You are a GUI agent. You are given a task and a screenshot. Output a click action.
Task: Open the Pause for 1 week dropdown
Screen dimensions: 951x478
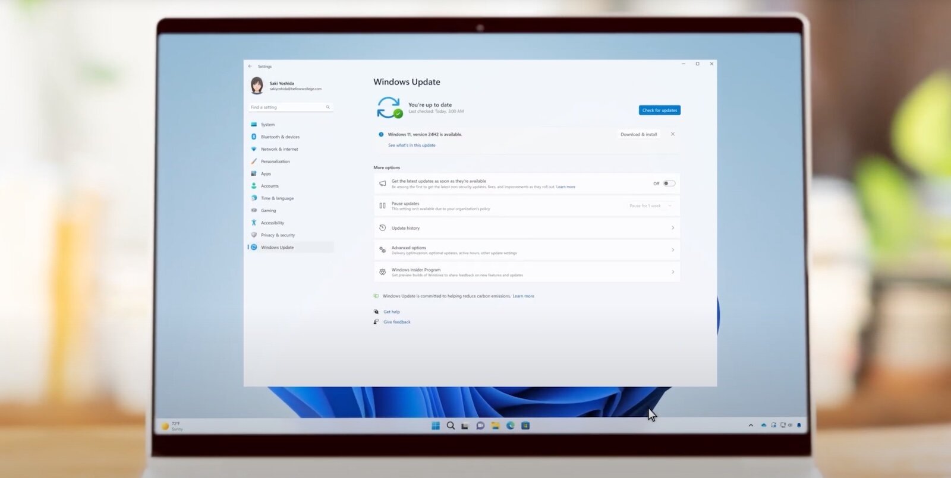(x=650, y=206)
